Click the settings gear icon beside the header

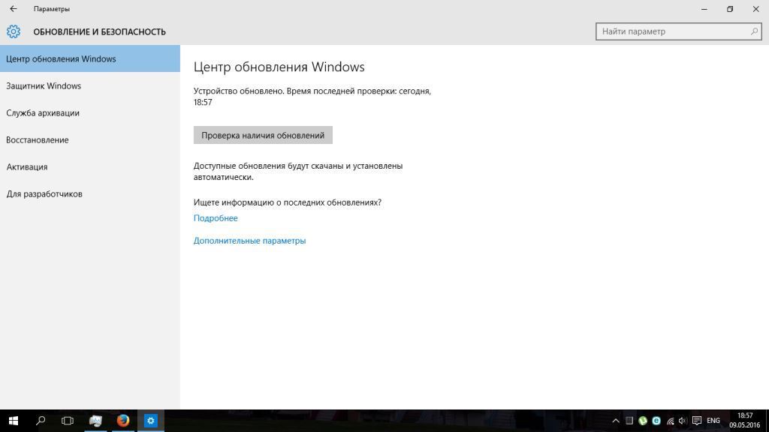pos(14,31)
